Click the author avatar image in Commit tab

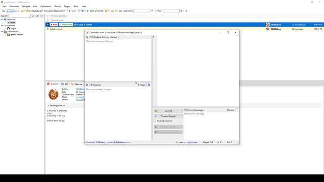pyautogui.click(x=53, y=95)
